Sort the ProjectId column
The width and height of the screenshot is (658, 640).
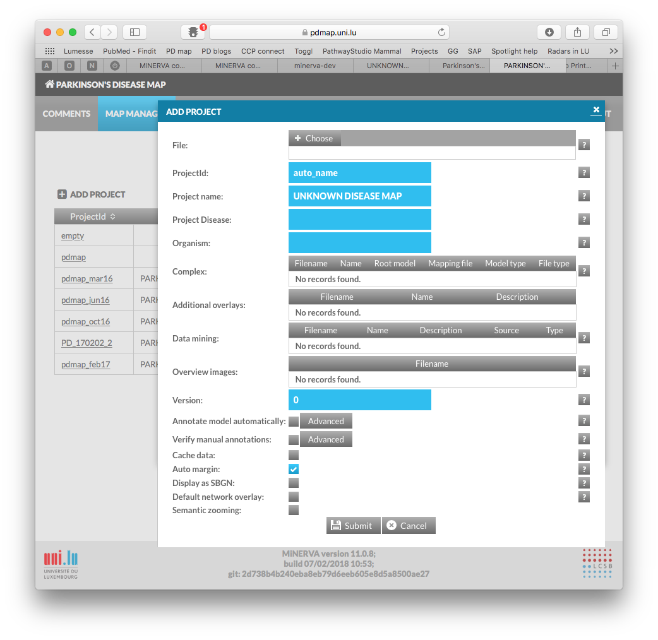point(112,216)
